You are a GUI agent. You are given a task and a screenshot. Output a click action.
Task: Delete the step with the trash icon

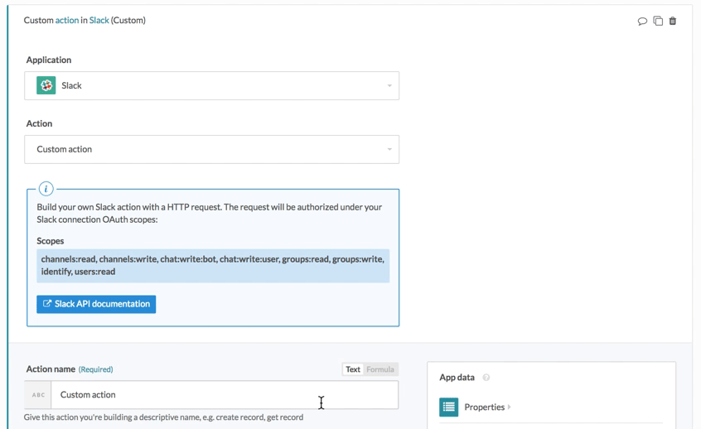(673, 21)
